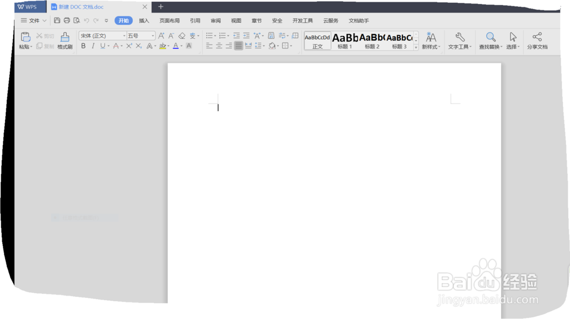Viewport: 570px width, 319px height.
Task: Select Justify alignment button
Action: point(238,46)
